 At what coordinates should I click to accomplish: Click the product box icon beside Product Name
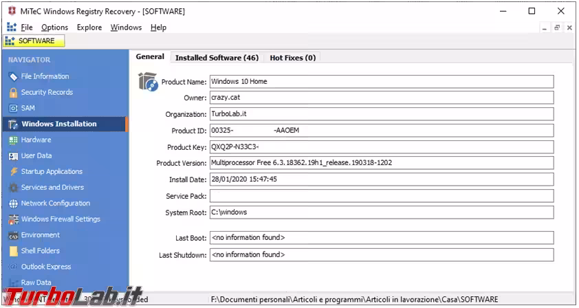148,82
